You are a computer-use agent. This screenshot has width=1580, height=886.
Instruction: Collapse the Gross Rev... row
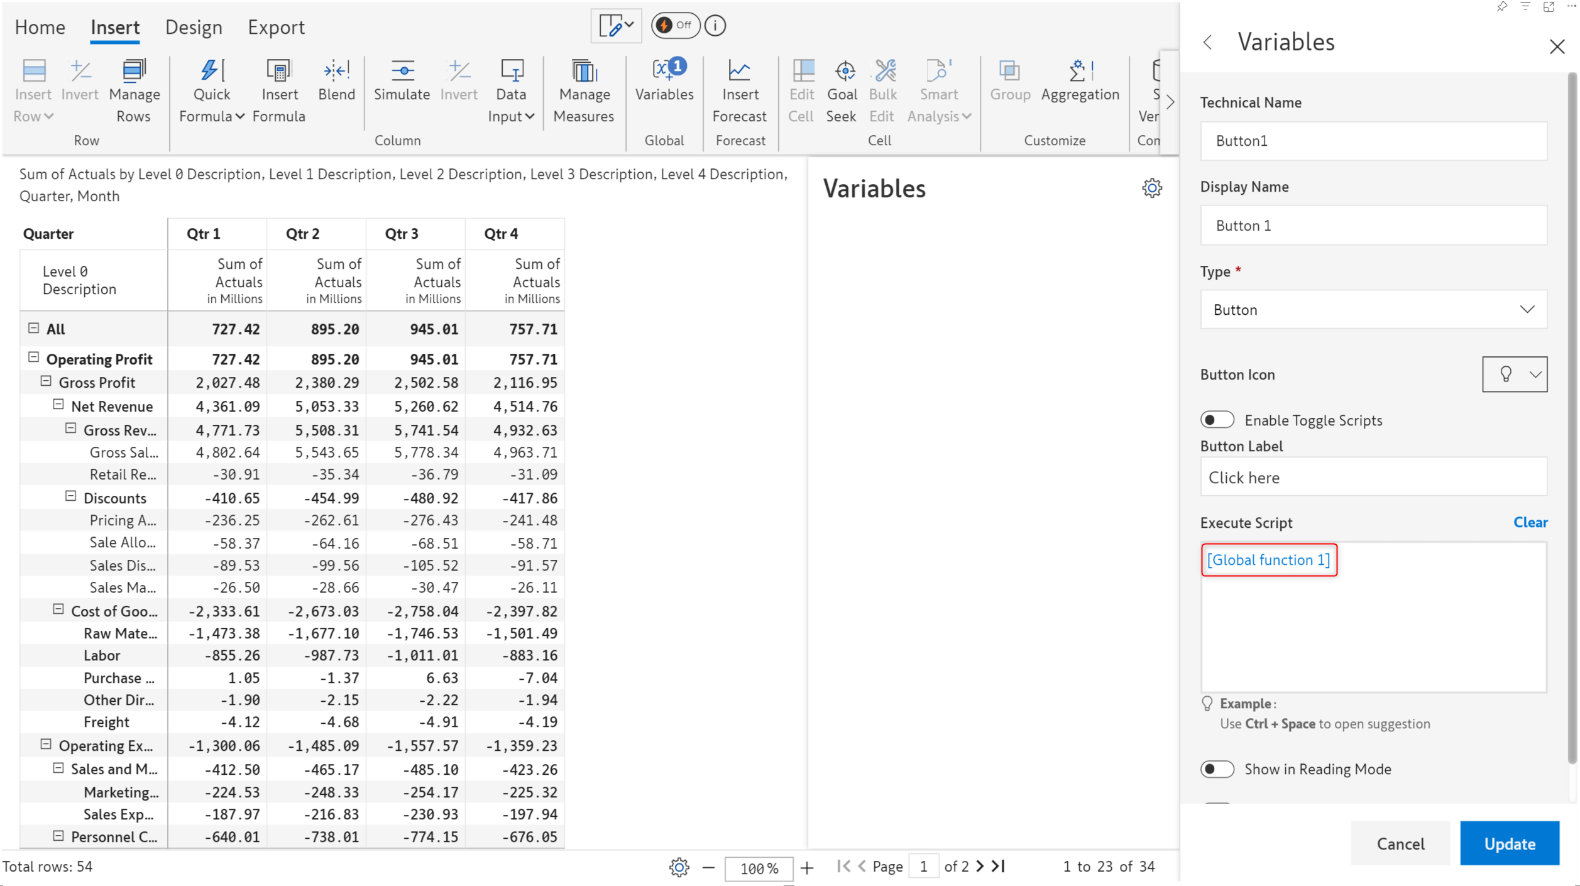coord(71,429)
